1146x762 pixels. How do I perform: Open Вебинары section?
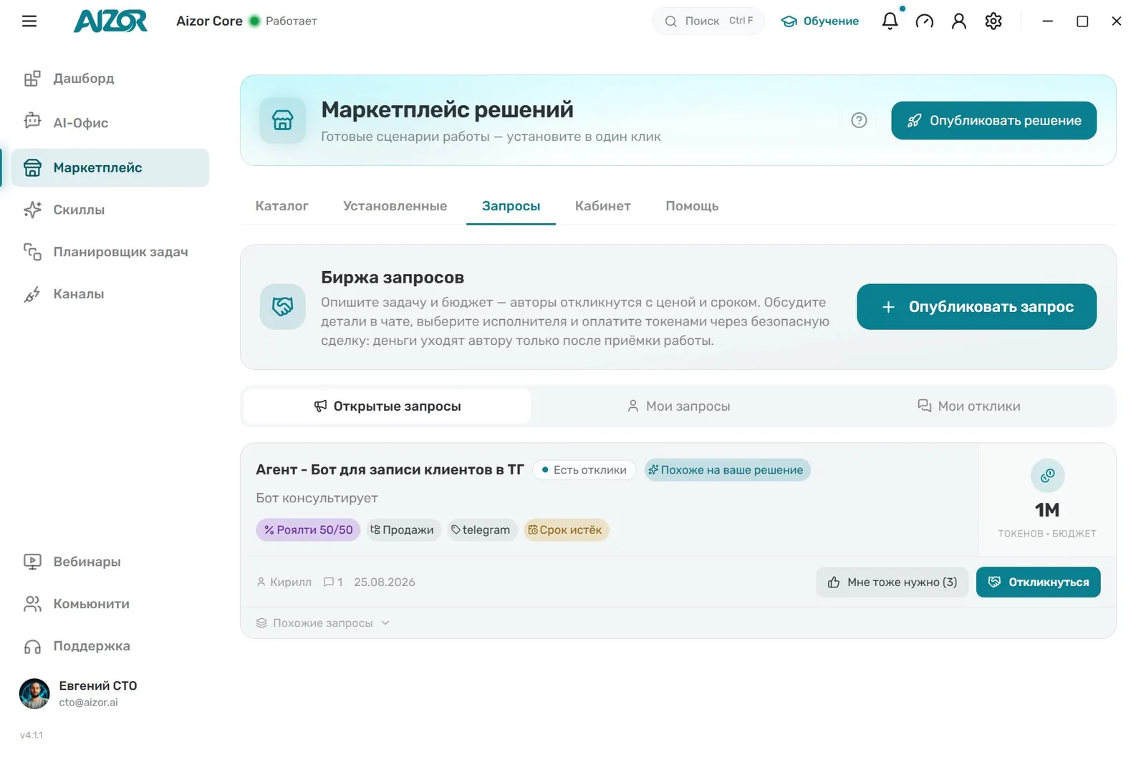click(110, 562)
